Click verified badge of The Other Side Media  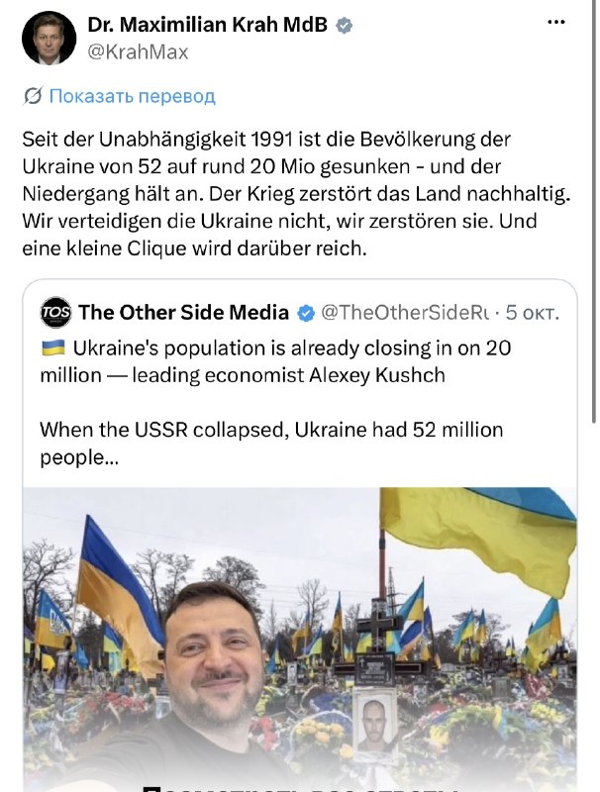[306, 313]
